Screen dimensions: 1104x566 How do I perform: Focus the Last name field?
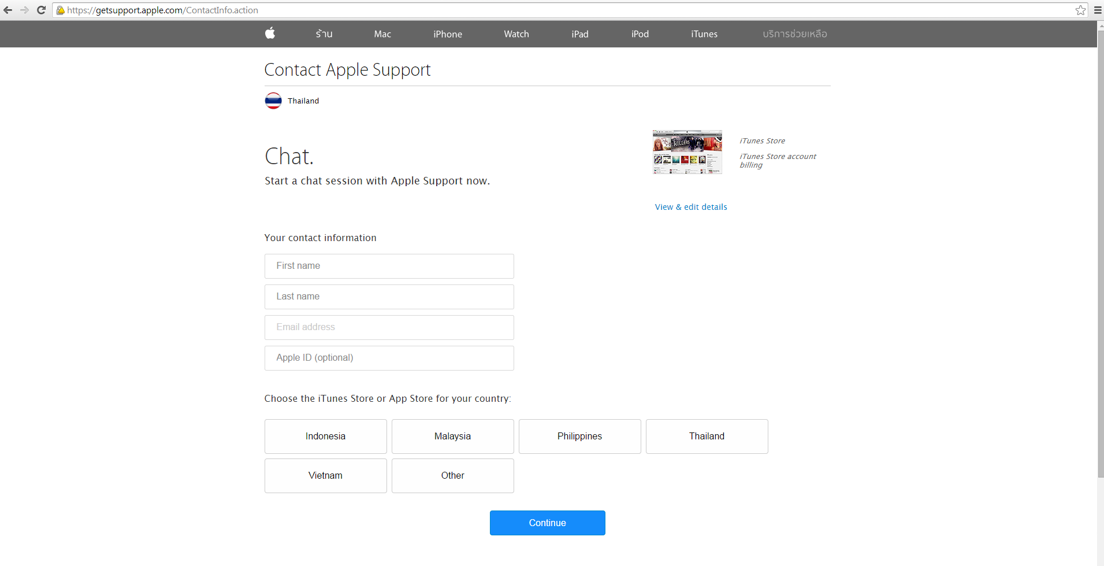pos(389,297)
